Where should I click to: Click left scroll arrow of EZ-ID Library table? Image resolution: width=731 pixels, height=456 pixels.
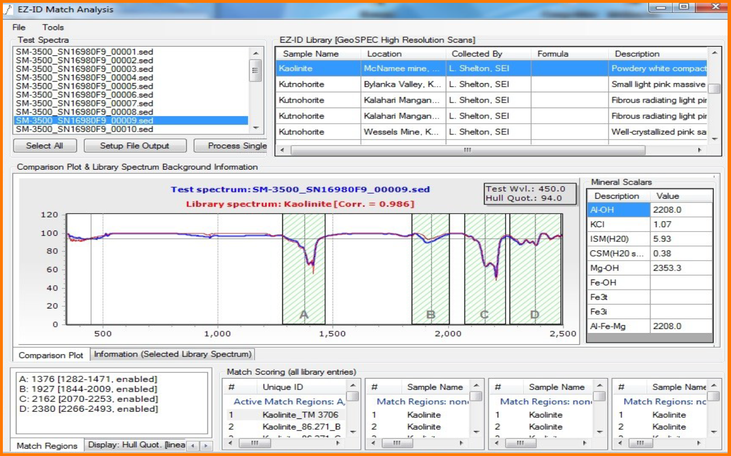tap(282, 150)
